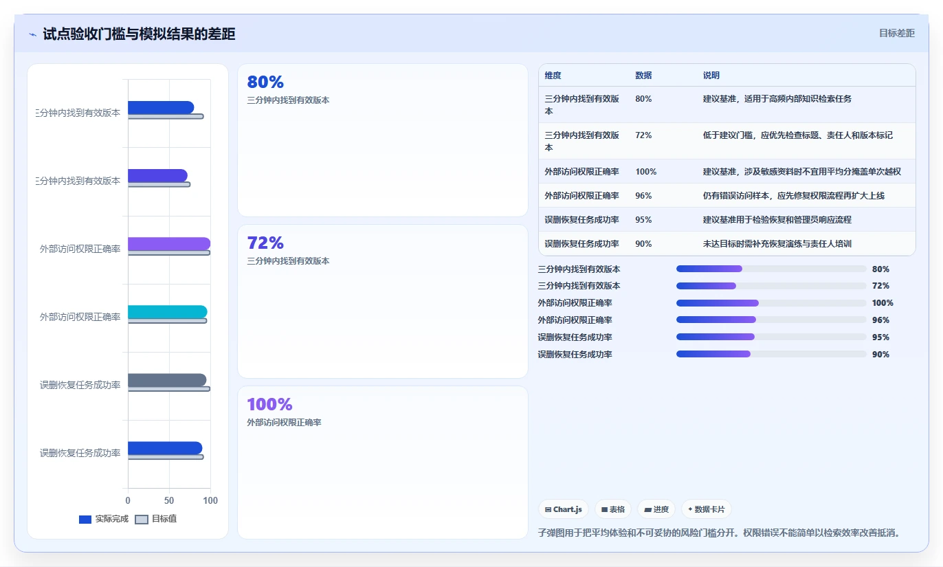Screen dimensions: 943x567
Task: Click the purple 100 bar in the chart
Action: 169,243
